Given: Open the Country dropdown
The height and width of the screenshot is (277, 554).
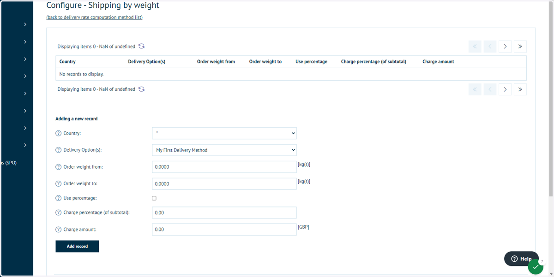Looking at the screenshot, I should pos(224,133).
